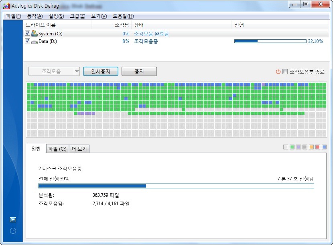Enable 조각모음후 종료 checkbox

click(285, 71)
